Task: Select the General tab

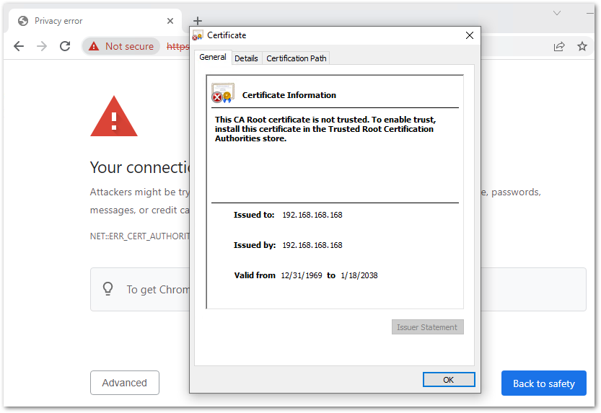Action: coord(213,57)
